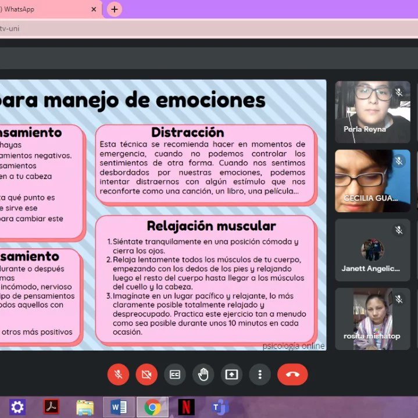Click the step 'Relaja lentamente todos los músculos'
The height and width of the screenshot is (418, 418).
coord(205,273)
